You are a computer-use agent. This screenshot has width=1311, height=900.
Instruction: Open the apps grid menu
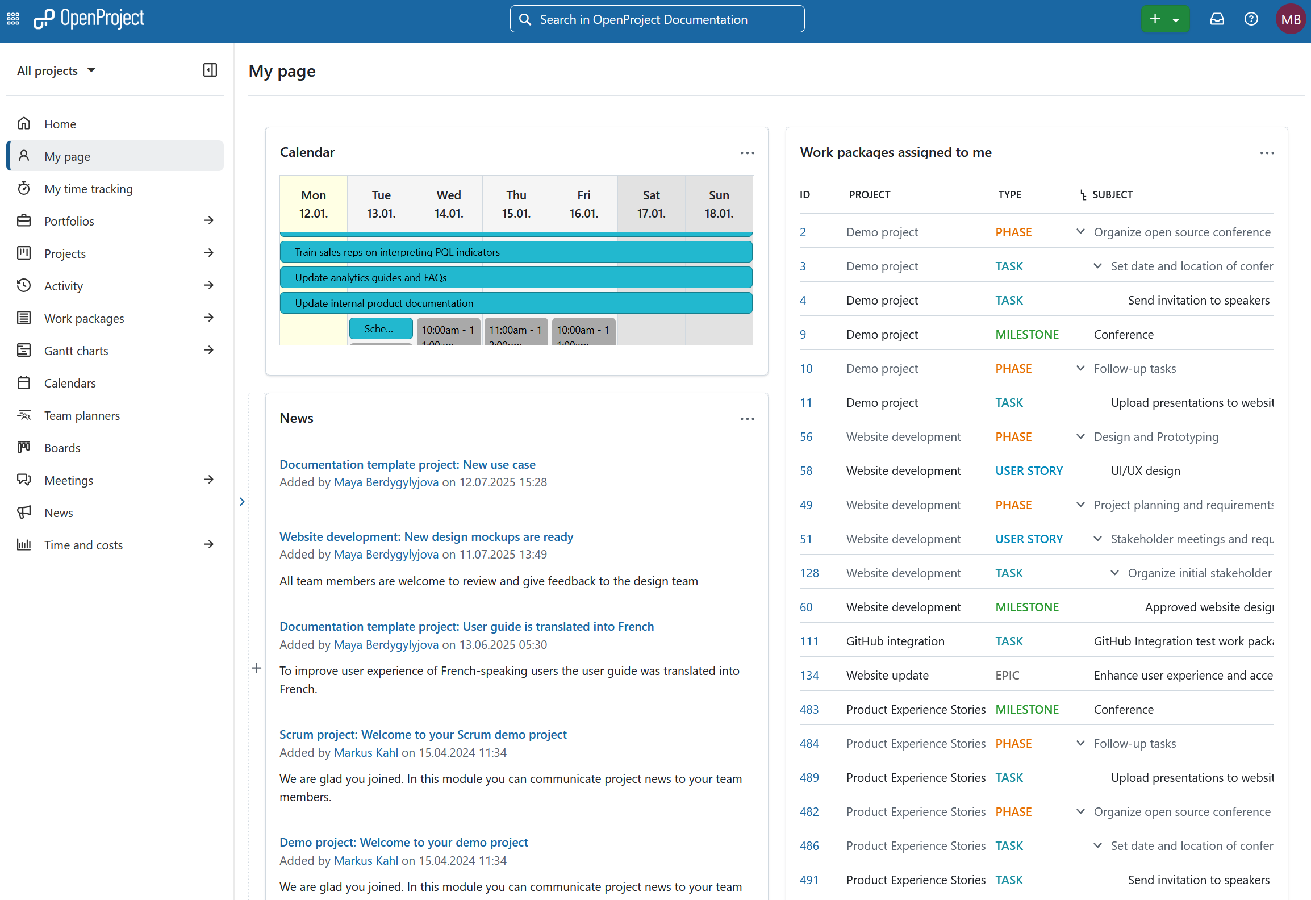click(12, 18)
